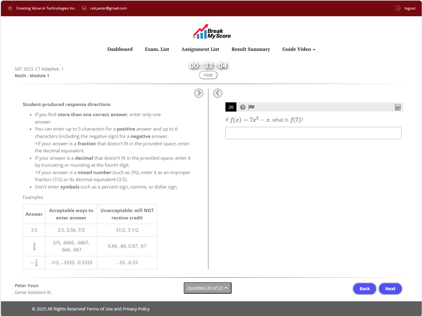Click the Break My Score logo
This screenshot has height=316, width=422.
[211, 32]
